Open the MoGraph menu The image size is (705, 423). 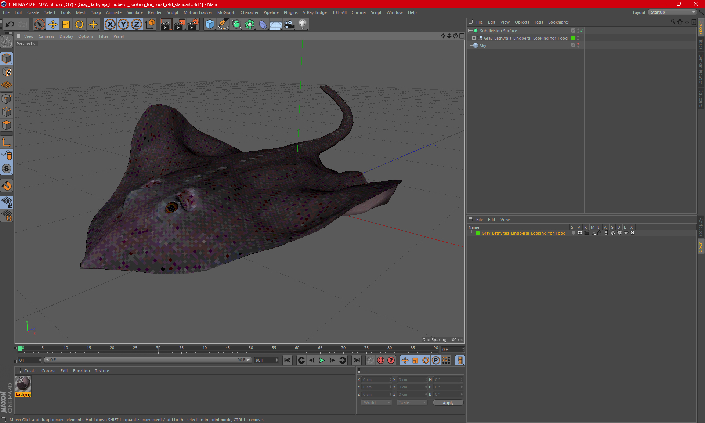pos(226,12)
